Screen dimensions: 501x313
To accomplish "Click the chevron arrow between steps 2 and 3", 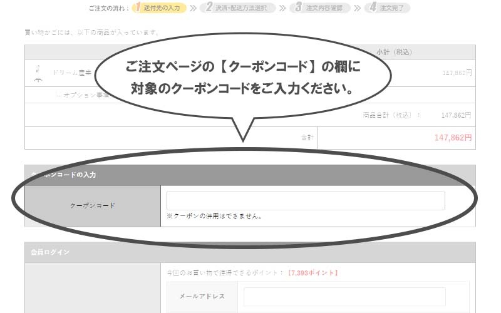I will pos(282,8).
